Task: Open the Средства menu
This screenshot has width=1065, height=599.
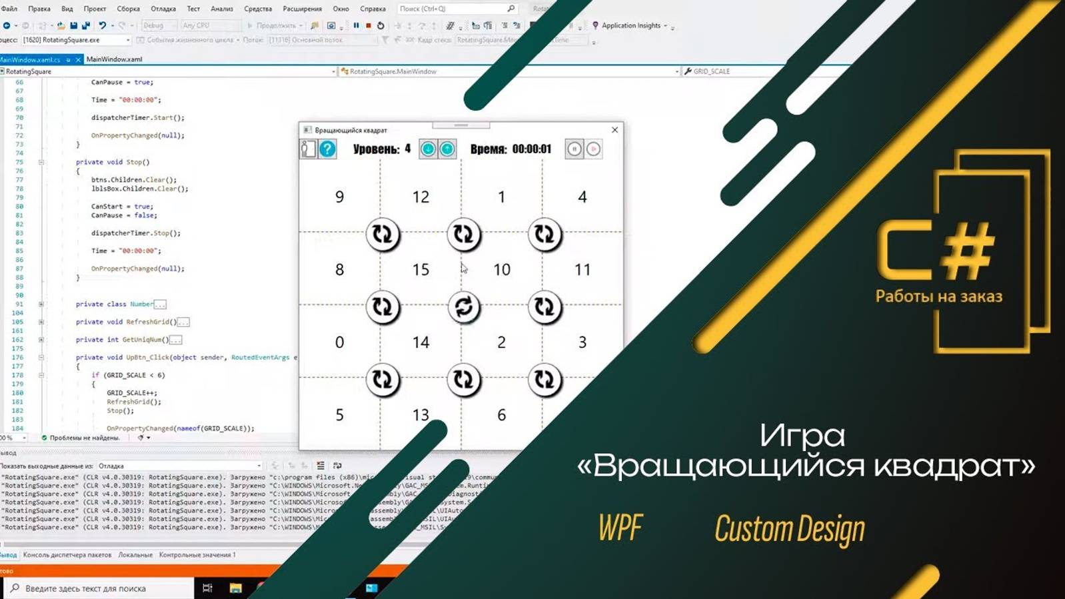Action: pos(258,9)
